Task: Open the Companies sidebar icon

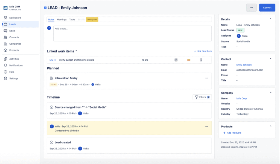Action: click(x=5, y=44)
